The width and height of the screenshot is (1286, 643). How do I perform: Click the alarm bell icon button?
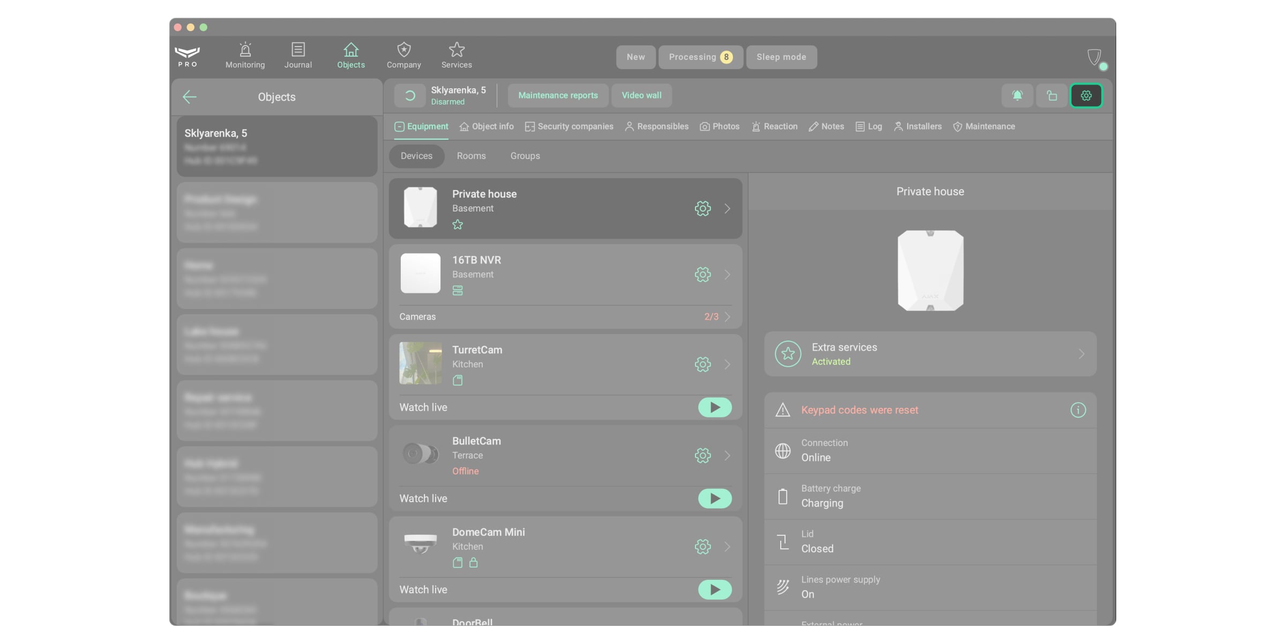pyautogui.click(x=1017, y=96)
